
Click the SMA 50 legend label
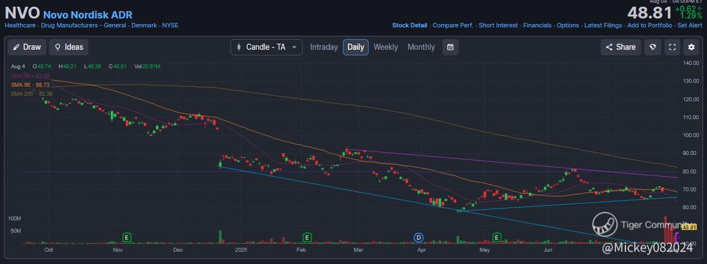(21, 84)
